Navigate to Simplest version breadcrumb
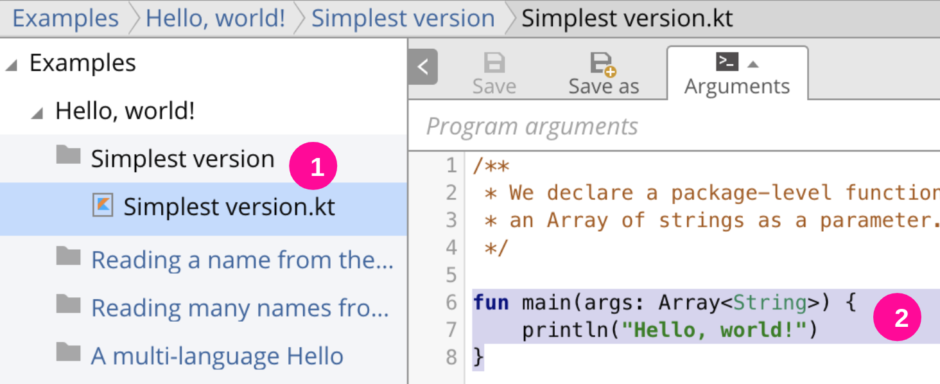The image size is (940, 384). point(403,19)
